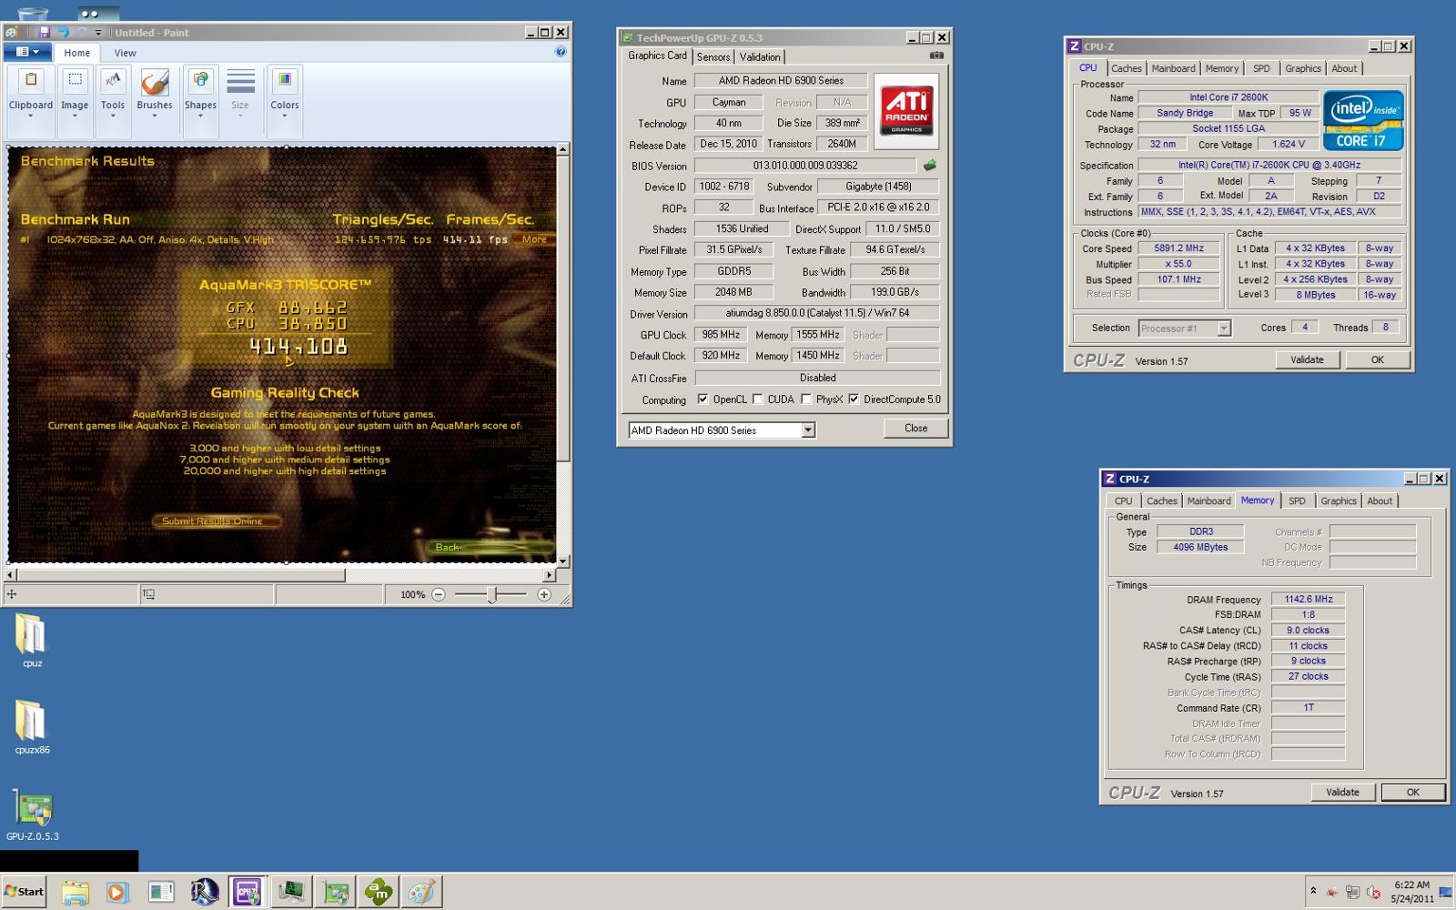Click the Size group in Paint's ribbon

240,100
